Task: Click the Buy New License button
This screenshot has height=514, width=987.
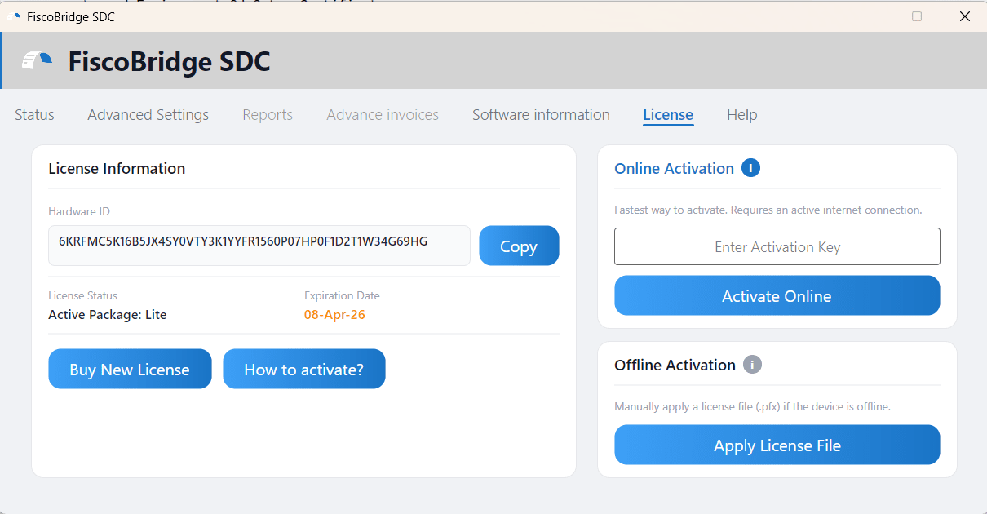Action: coord(130,369)
